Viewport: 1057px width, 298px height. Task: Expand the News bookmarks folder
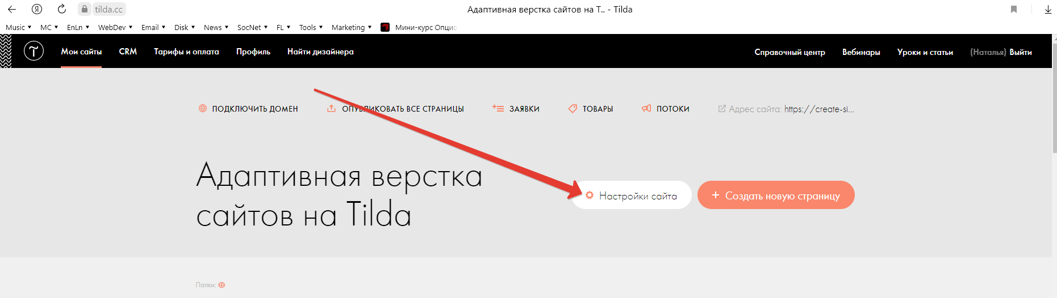tap(216, 27)
